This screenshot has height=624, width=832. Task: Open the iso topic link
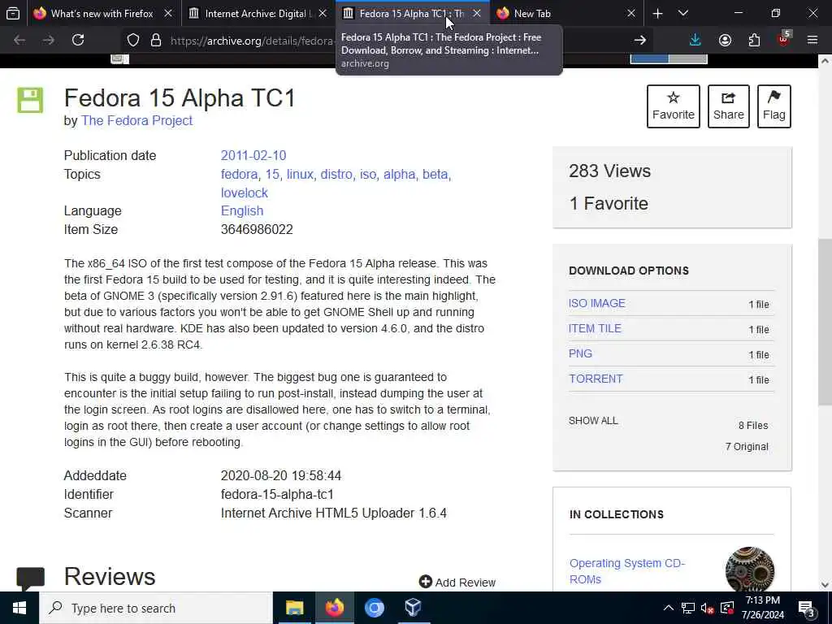click(368, 174)
